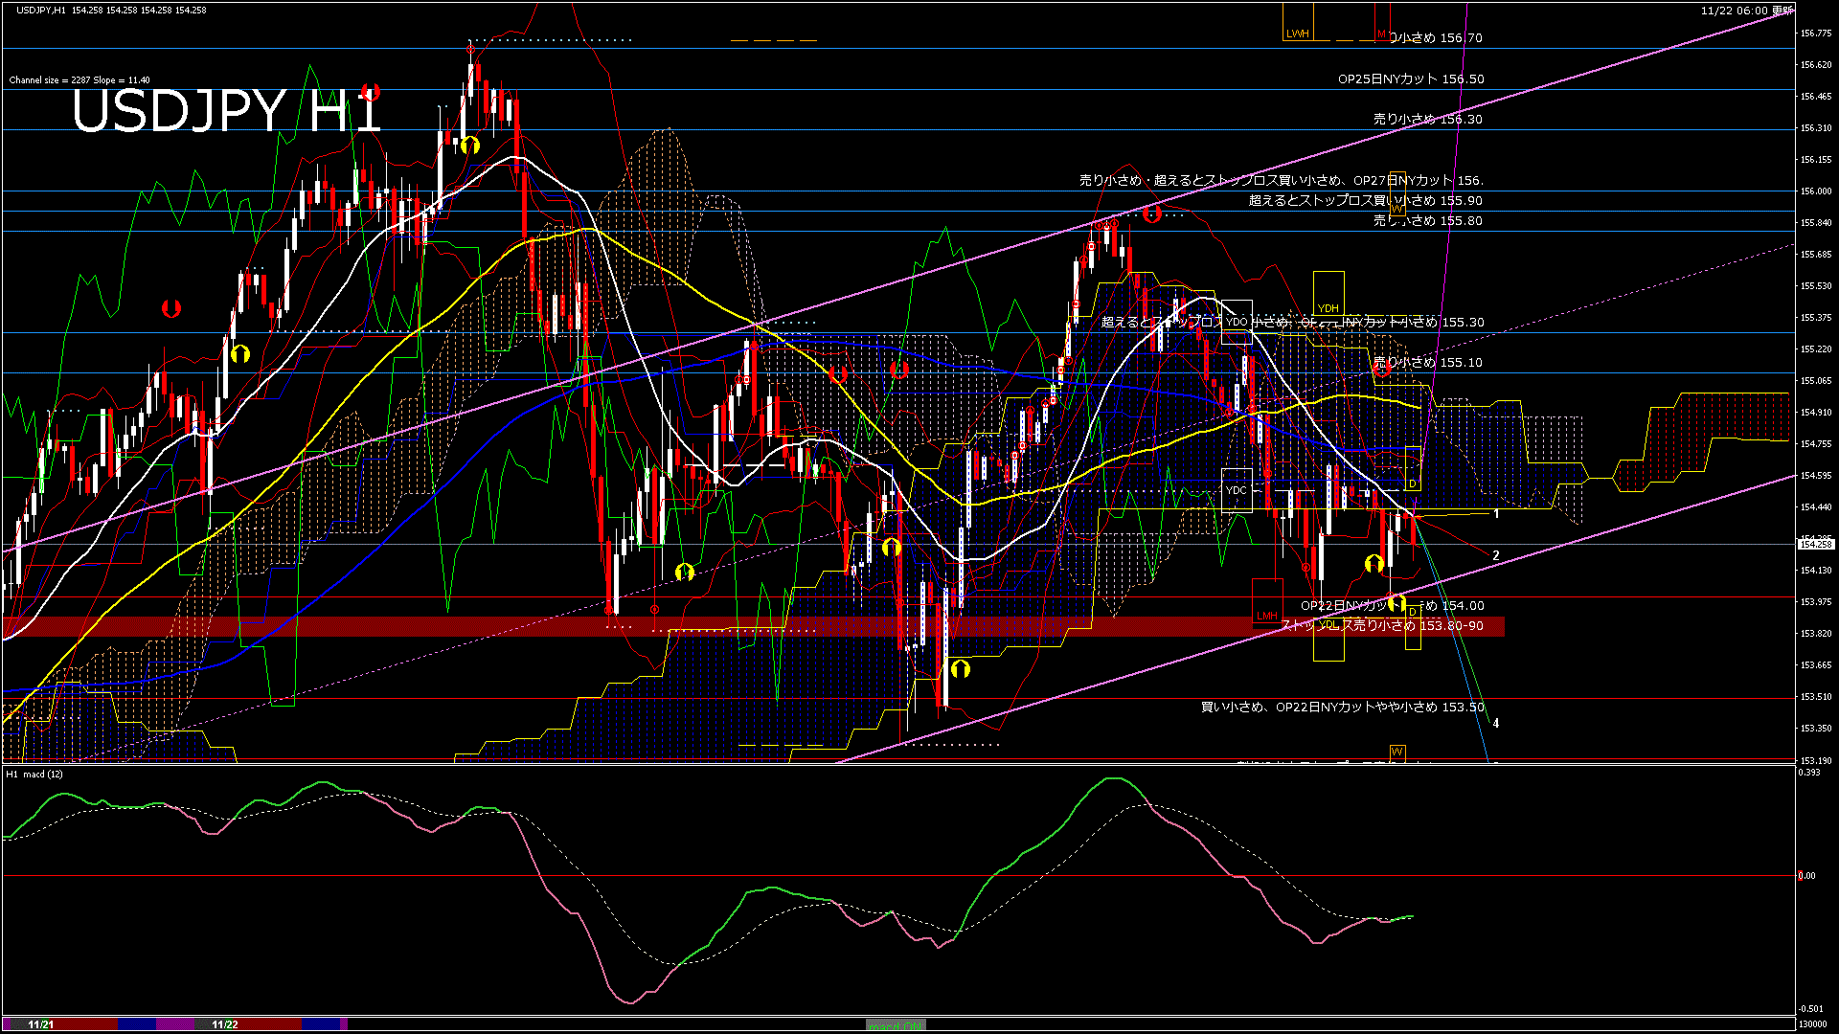Click the current price tag 154.258
The image size is (1839, 1034).
1815,544
